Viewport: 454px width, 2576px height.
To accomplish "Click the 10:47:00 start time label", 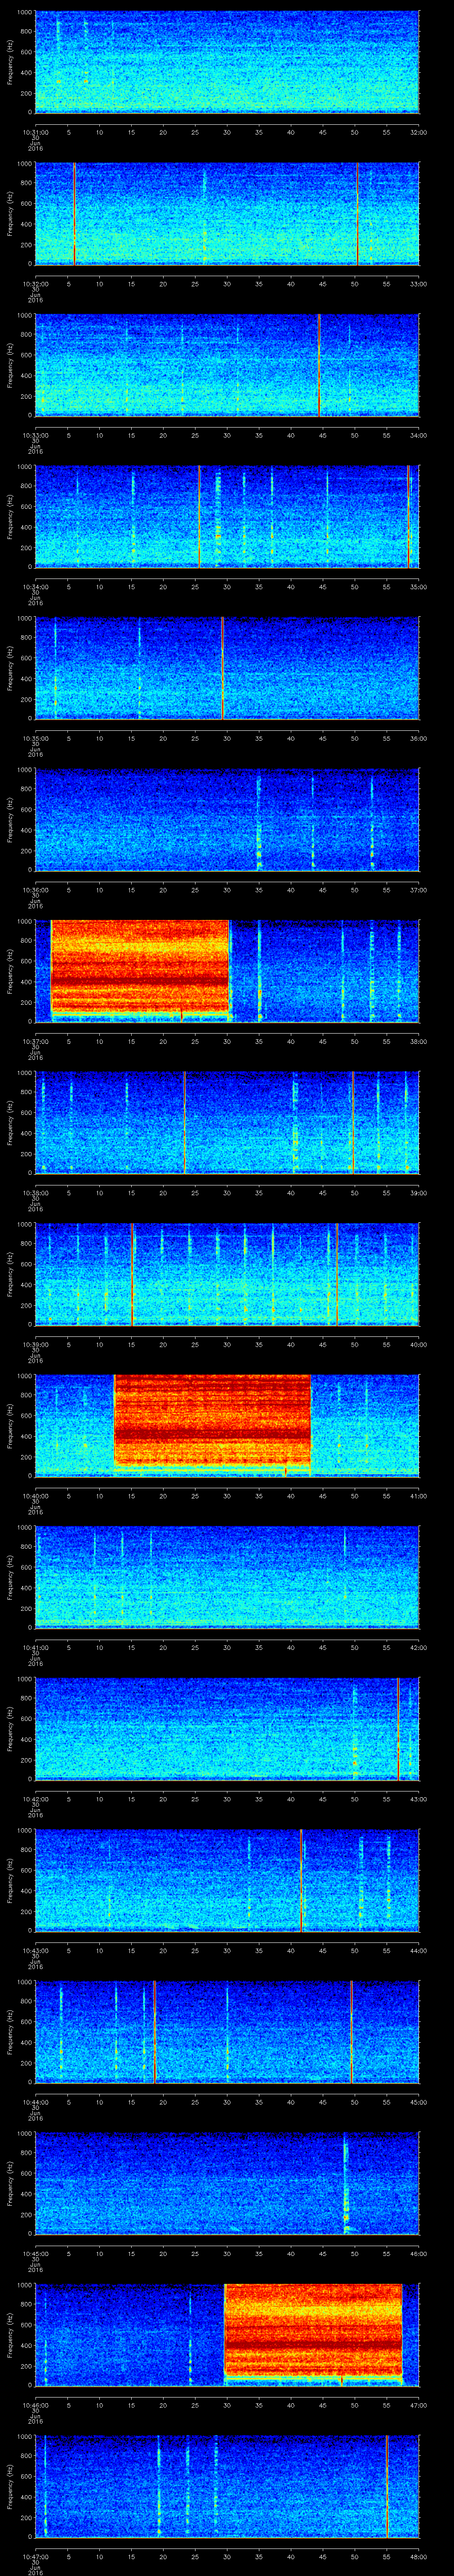I will (35, 2556).
